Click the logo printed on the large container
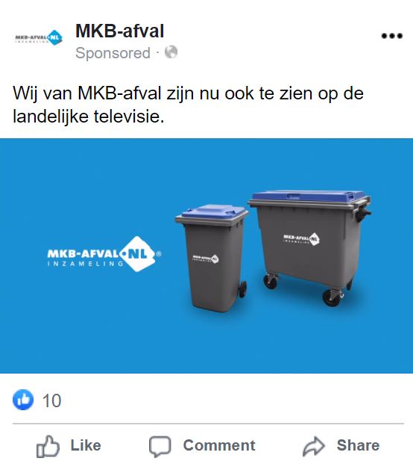Image resolution: width=413 pixels, height=467 pixels. [x=301, y=238]
